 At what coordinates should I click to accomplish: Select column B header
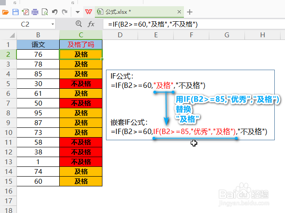pos(38,35)
